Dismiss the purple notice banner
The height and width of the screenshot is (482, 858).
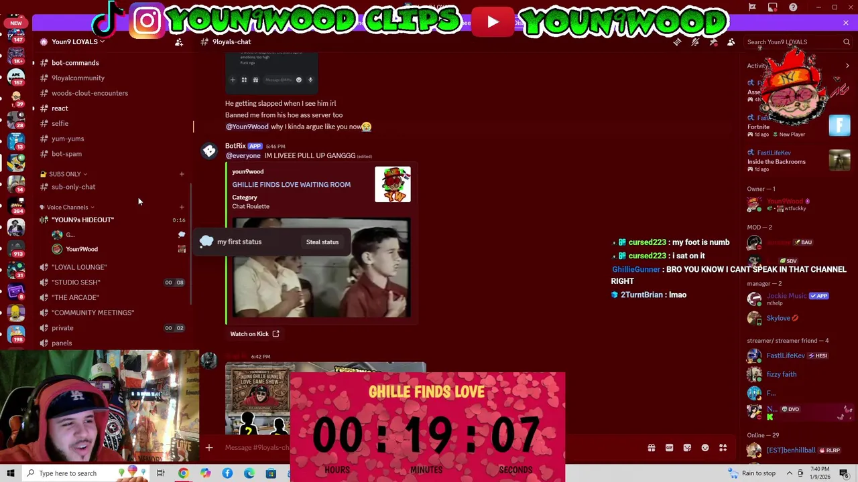(846, 23)
